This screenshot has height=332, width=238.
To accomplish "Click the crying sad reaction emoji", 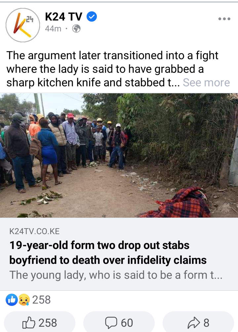I will click(x=24, y=300).
